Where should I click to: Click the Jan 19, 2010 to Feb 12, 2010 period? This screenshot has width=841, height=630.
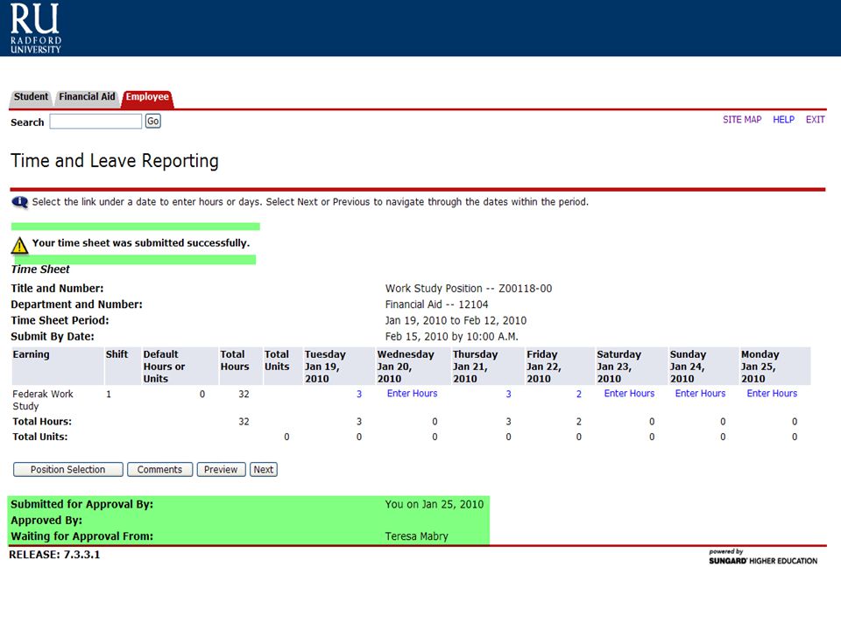coord(456,320)
